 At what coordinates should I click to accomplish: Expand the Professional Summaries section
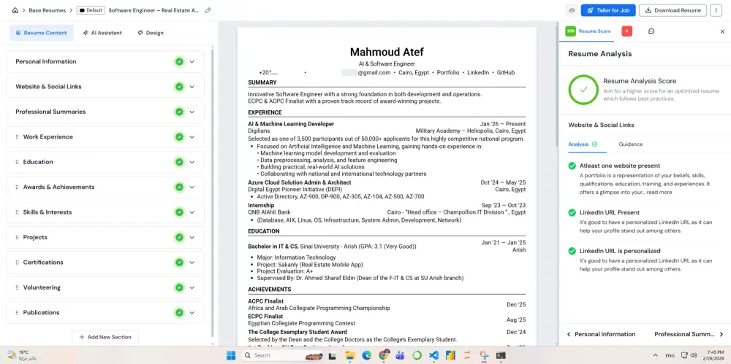[x=192, y=112]
